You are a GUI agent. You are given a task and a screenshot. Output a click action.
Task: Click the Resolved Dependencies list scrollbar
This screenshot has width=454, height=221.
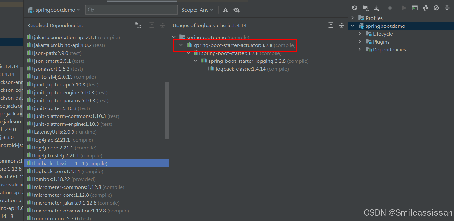pyautogui.click(x=167, y=111)
